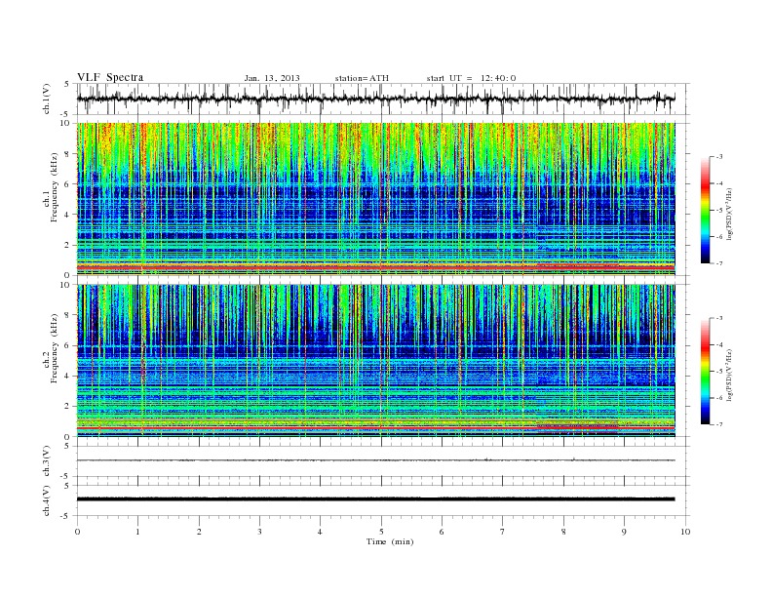Click the "6" minute tick on the time axis

(442, 532)
